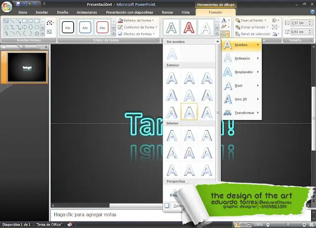
Task: Open the text outline pen dropdown
Action: (x=226, y=27)
